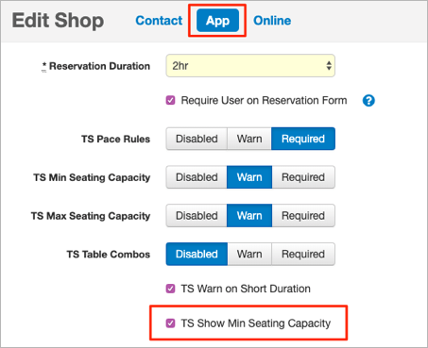428x348 pixels.
Task: Set TS Max Seating Capacity to Warn
Action: 249,216
